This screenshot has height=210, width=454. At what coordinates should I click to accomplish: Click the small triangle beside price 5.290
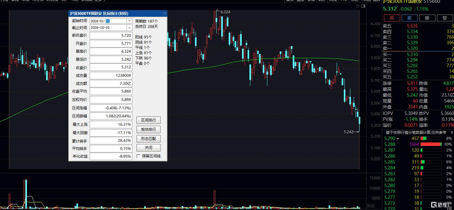pos(398,138)
